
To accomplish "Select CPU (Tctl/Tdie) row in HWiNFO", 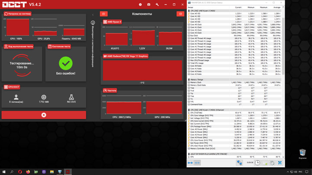I will tap(234, 113).
